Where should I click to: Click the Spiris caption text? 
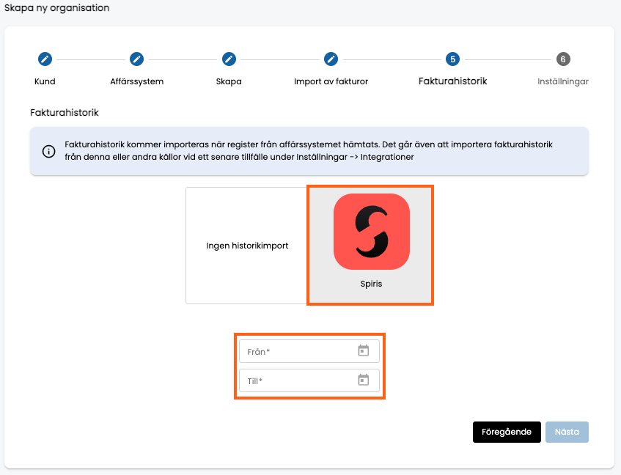[x=372, y=284]
